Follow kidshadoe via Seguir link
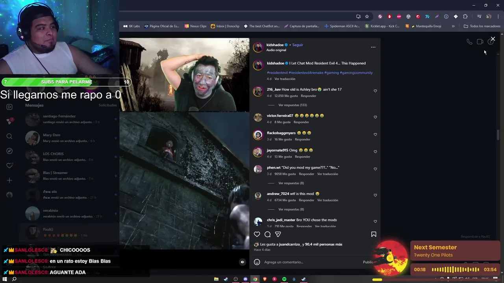Viewport: 504px width, 283px height. pos(298,45)
